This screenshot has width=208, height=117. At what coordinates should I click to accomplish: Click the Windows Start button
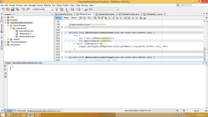(3, 115)
